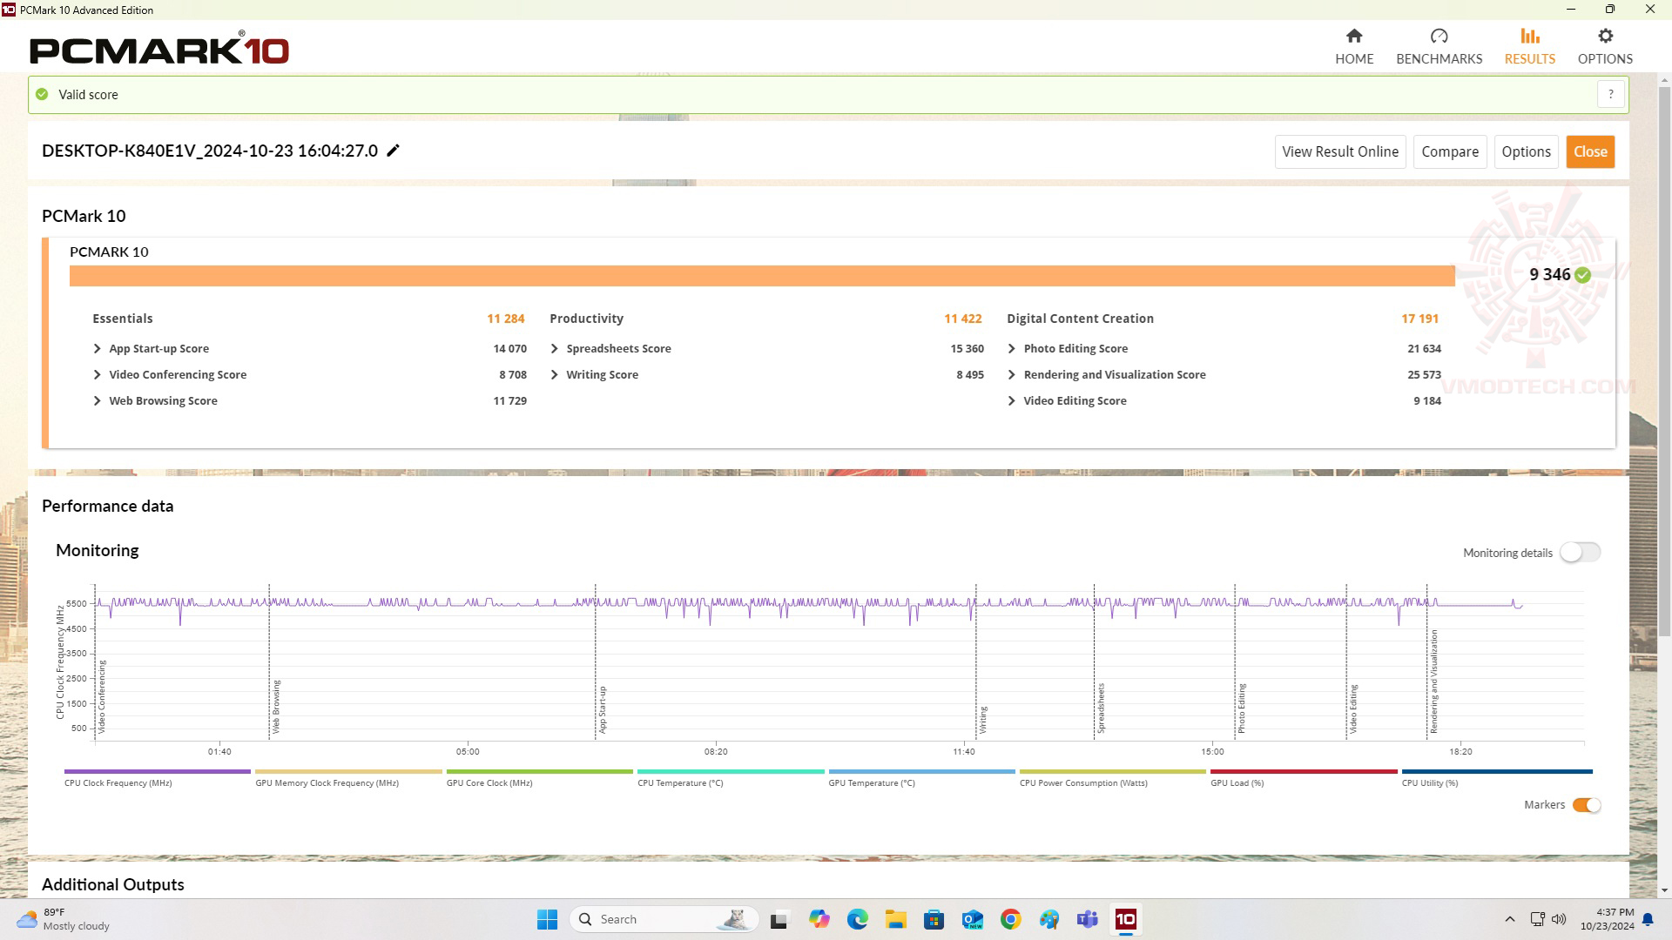Open the Options gear section
Image resolution: width=1672 pixels, height=940 pixels.
coord(1604,46)
